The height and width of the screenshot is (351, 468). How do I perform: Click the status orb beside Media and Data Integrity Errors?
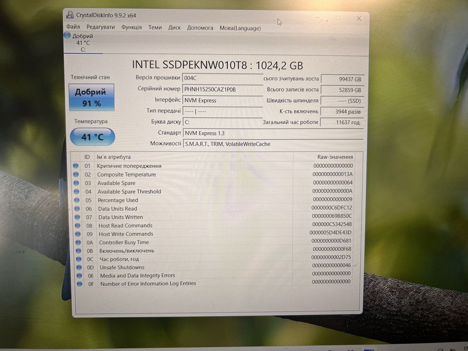[79, 275]
